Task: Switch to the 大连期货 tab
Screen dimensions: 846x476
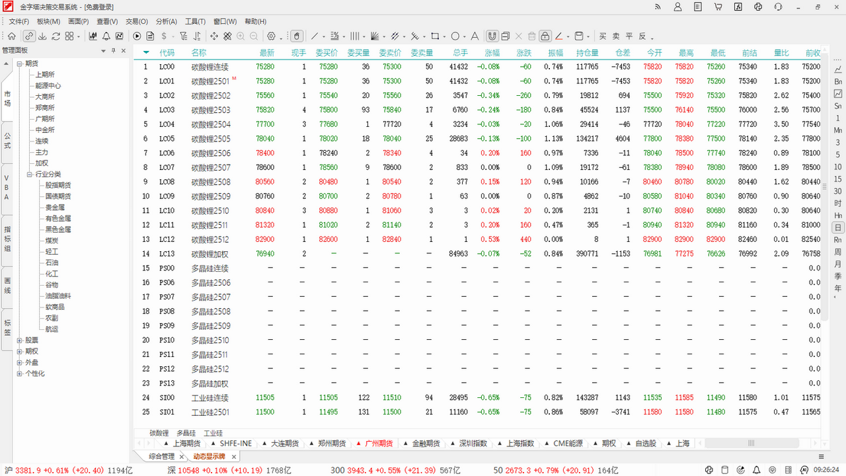Action: pos(284,443)
